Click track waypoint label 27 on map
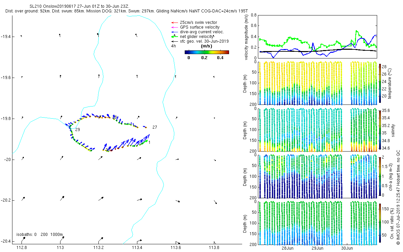This screenshot has height=252, width=403. tap(154, 127)
